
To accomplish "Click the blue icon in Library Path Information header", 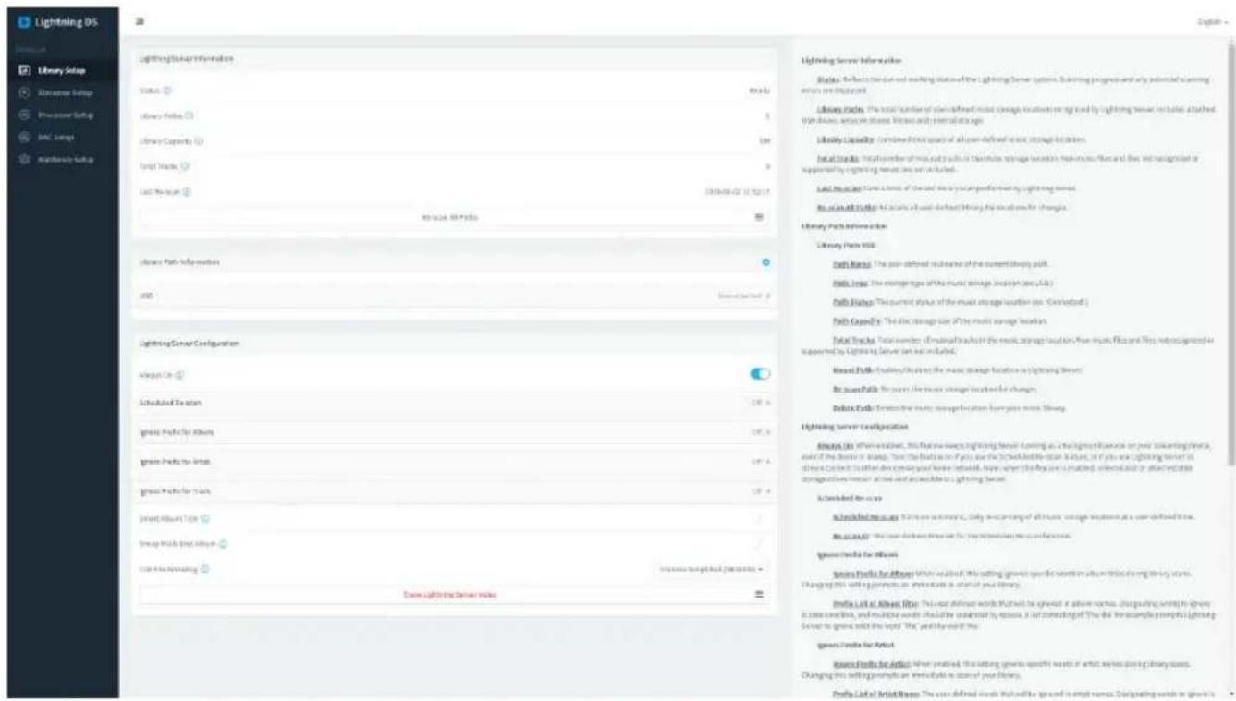I will click(764, 263).
